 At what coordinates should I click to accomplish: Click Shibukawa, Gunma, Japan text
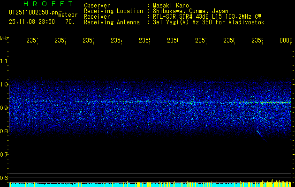[190, 11]
